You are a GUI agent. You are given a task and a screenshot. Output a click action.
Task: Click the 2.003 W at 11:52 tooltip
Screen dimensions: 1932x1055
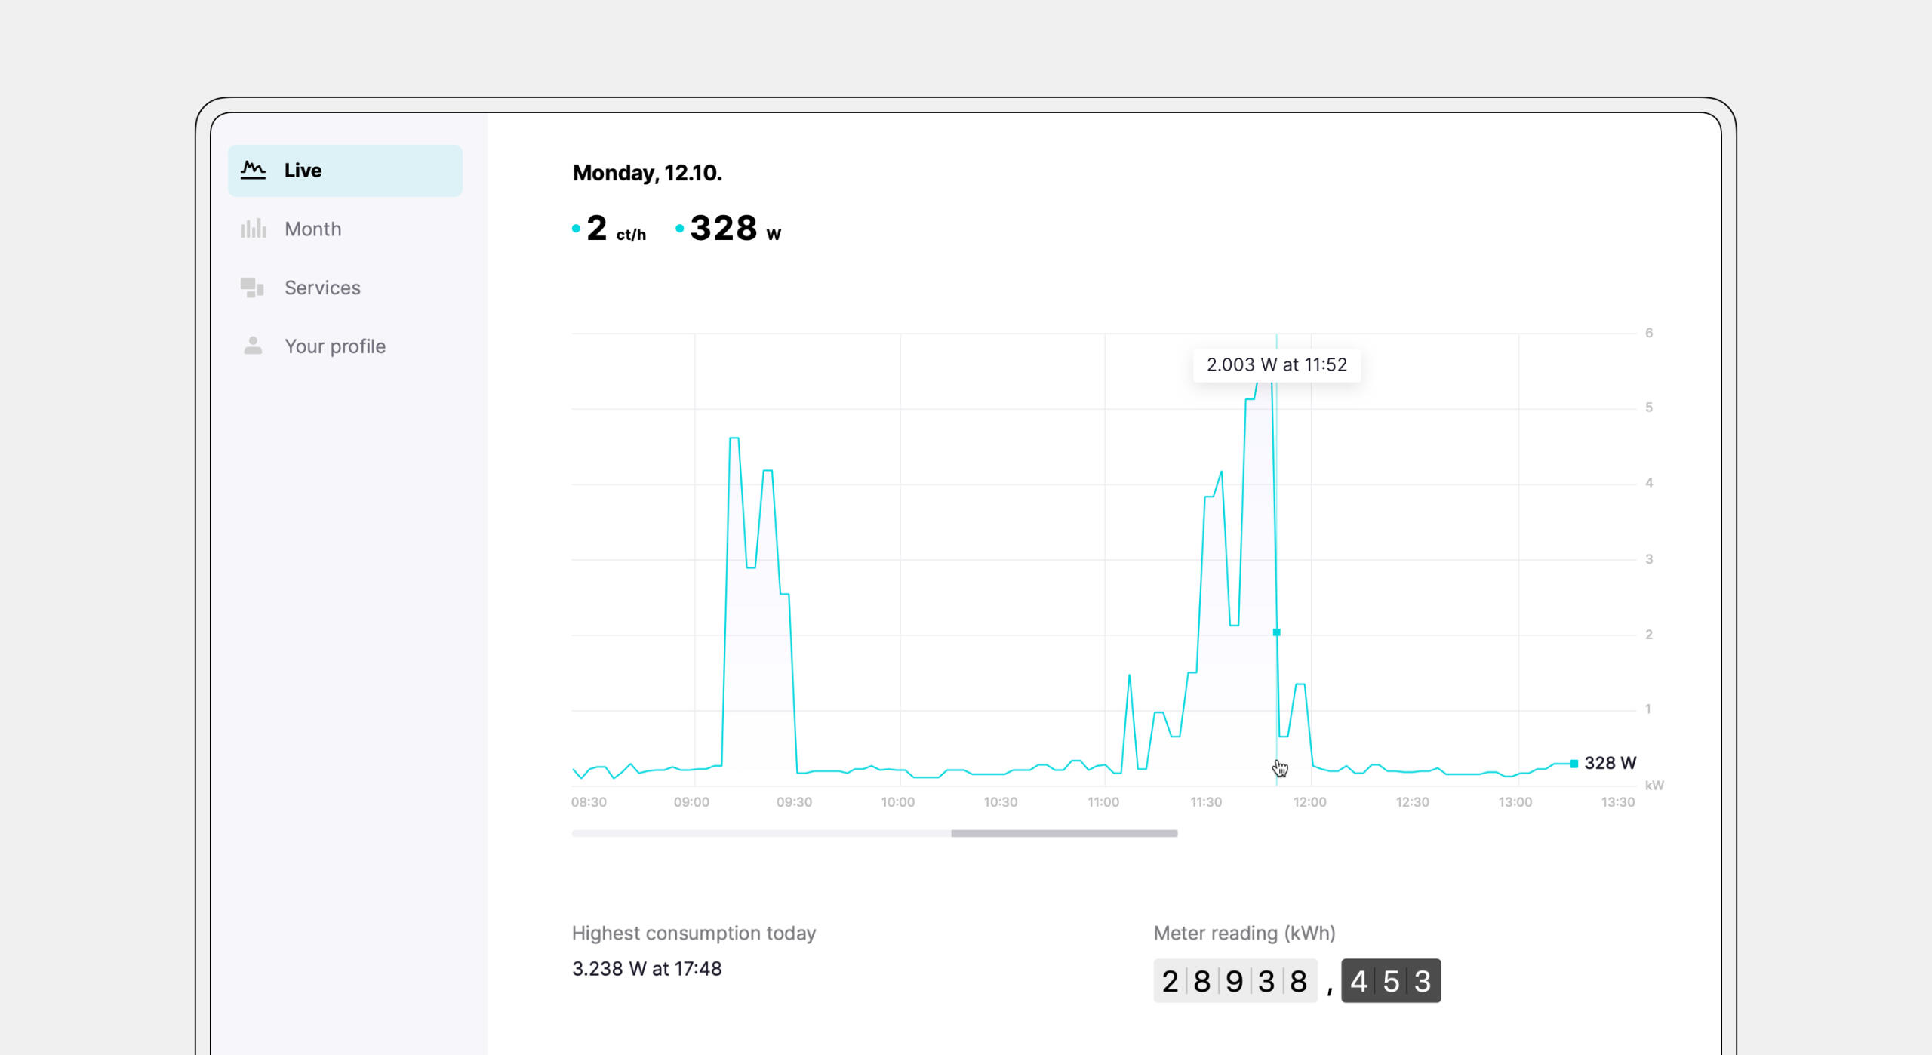click(x=1276, y=365)
